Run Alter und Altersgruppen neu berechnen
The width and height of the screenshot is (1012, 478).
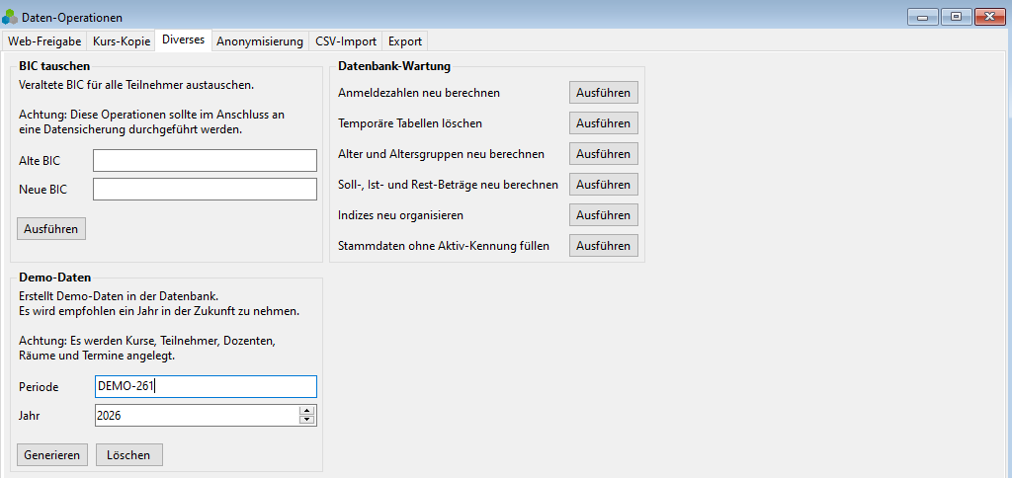pyautogui.click(x=604, y=153)
